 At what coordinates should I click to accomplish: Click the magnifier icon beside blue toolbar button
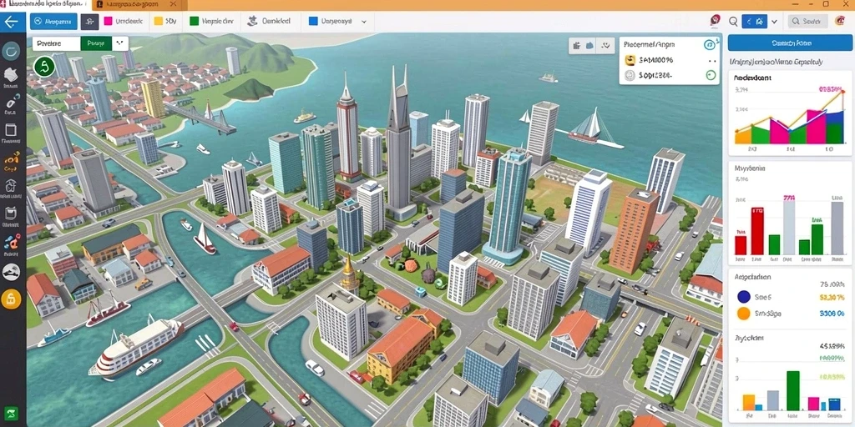[733, 22]
